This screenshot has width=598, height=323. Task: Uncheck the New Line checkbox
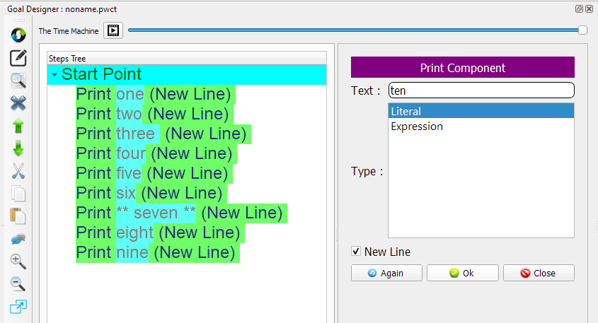(356, 252)
